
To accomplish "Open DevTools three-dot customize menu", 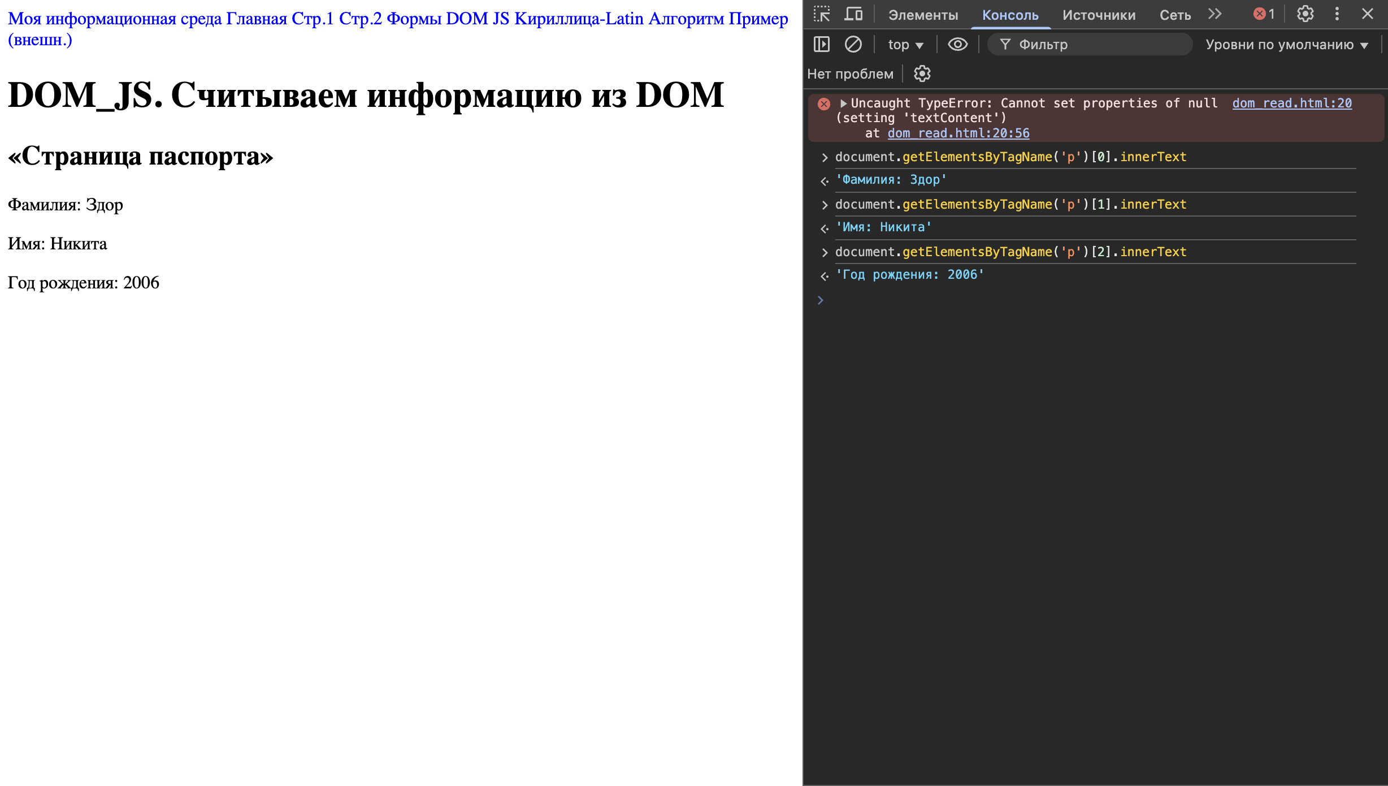I will point(1337,14).
